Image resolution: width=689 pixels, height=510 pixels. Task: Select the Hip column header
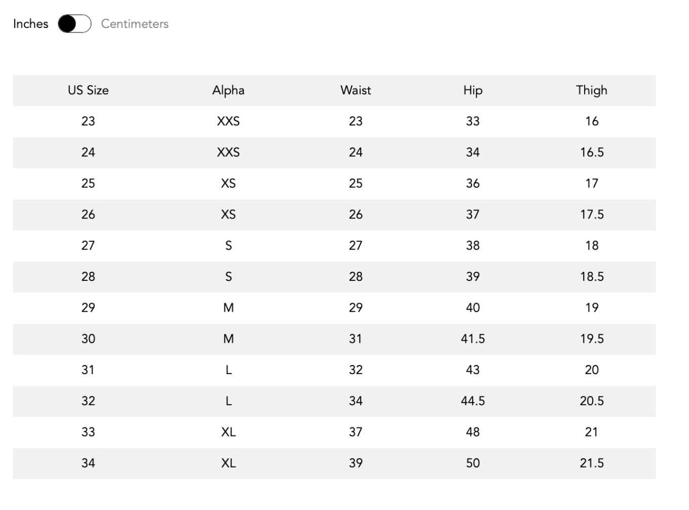(473, 90)
